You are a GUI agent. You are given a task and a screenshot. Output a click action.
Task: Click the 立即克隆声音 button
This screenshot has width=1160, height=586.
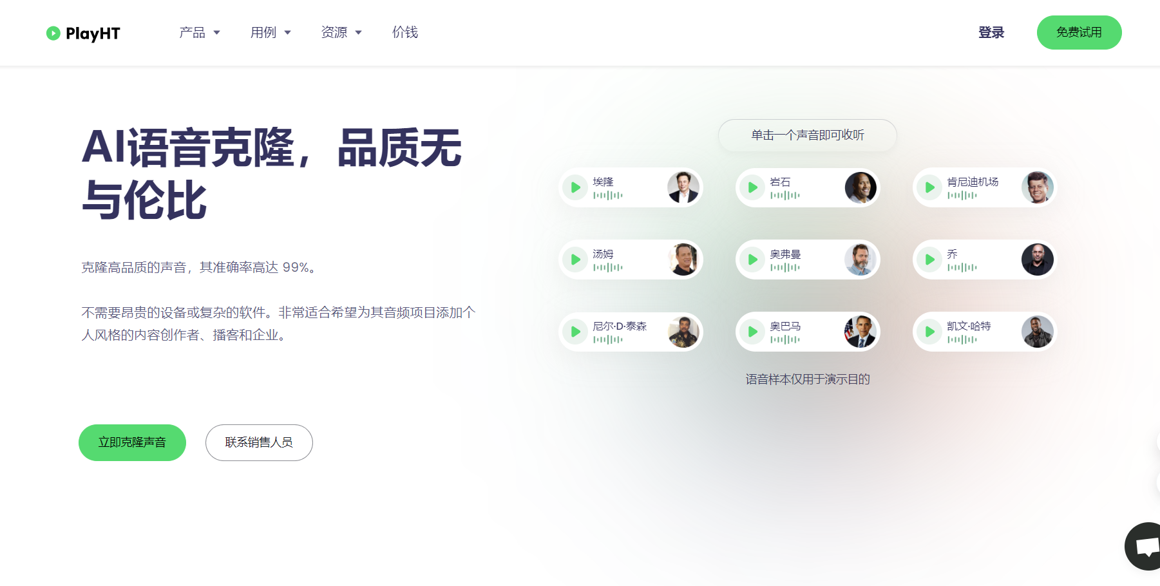click(132, 442)
